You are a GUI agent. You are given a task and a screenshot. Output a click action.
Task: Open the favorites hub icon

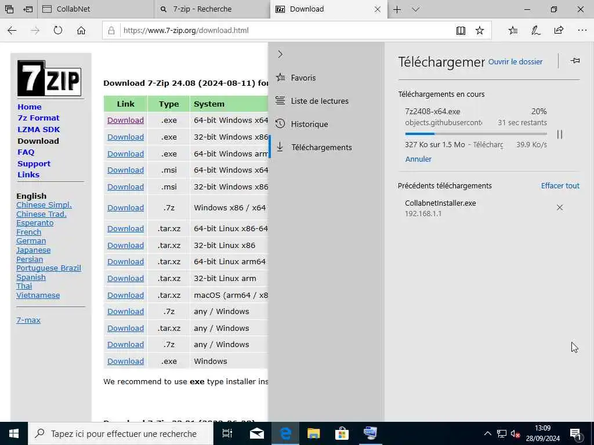click(513, 30)
